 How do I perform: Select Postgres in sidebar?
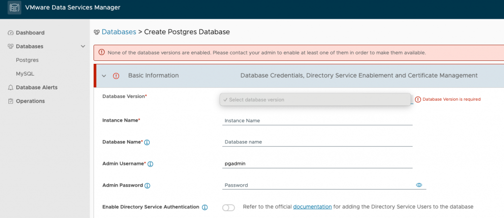28,60
